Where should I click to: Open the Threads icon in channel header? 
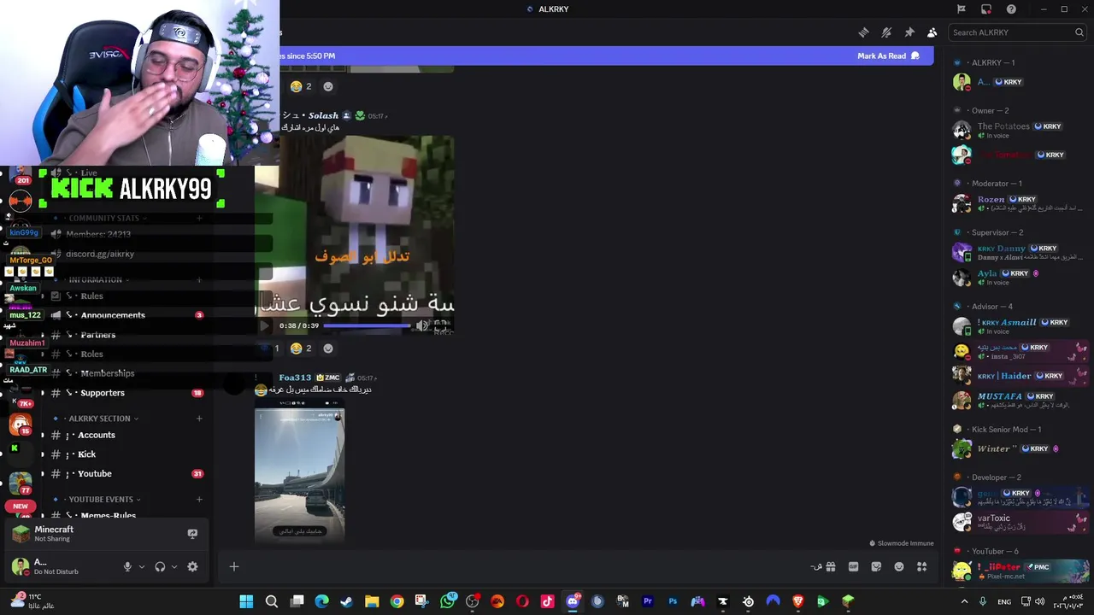click(863, 32)
